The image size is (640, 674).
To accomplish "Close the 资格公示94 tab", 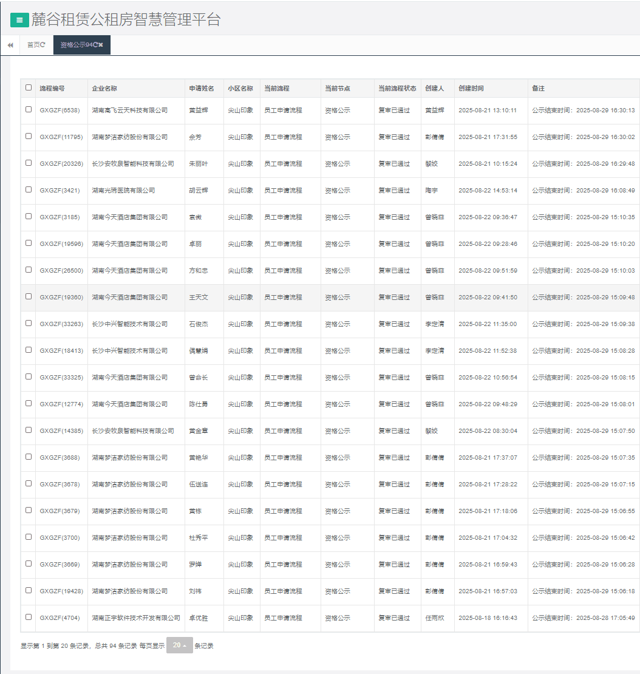I will point(101,45).
